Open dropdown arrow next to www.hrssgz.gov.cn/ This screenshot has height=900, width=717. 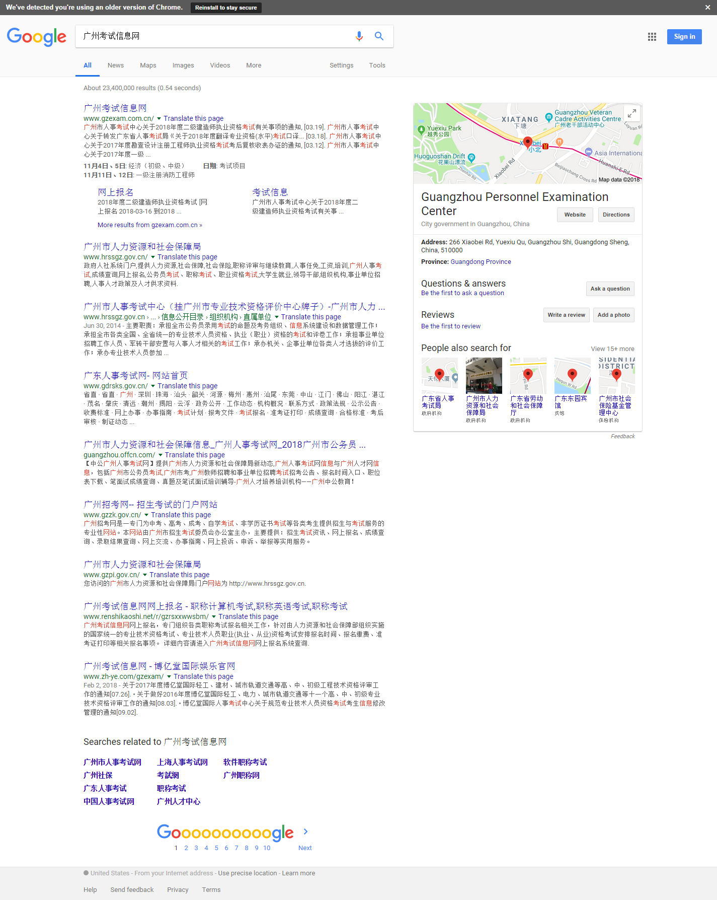coord(153,257)
